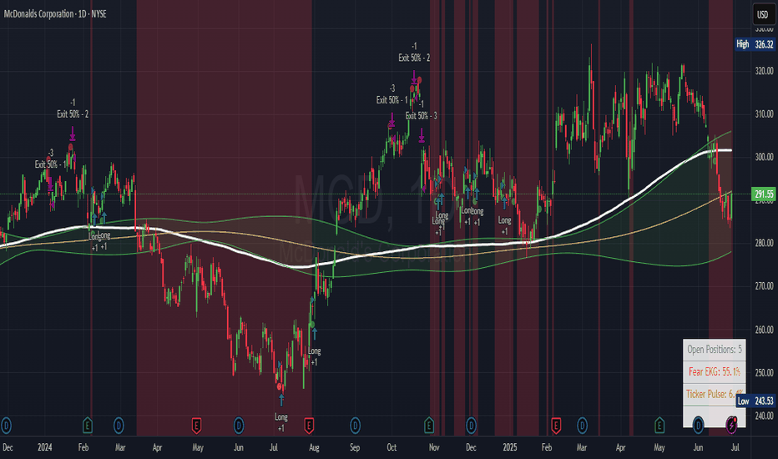The height and width of the screenshot is (459, 778).
Task: Click the Aug label on the time axis
Action: tap(314, 447)
